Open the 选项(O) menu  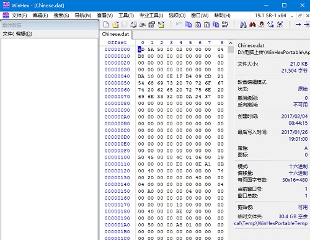[177, 16]
